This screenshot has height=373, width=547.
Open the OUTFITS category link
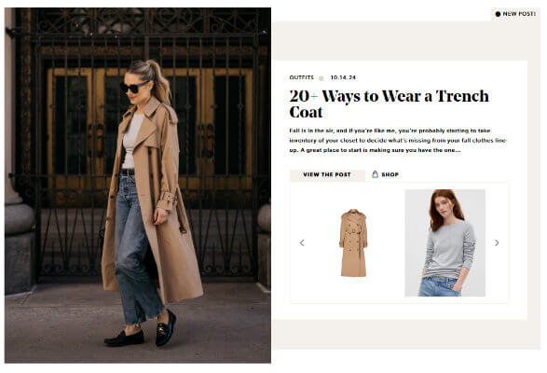301,77
